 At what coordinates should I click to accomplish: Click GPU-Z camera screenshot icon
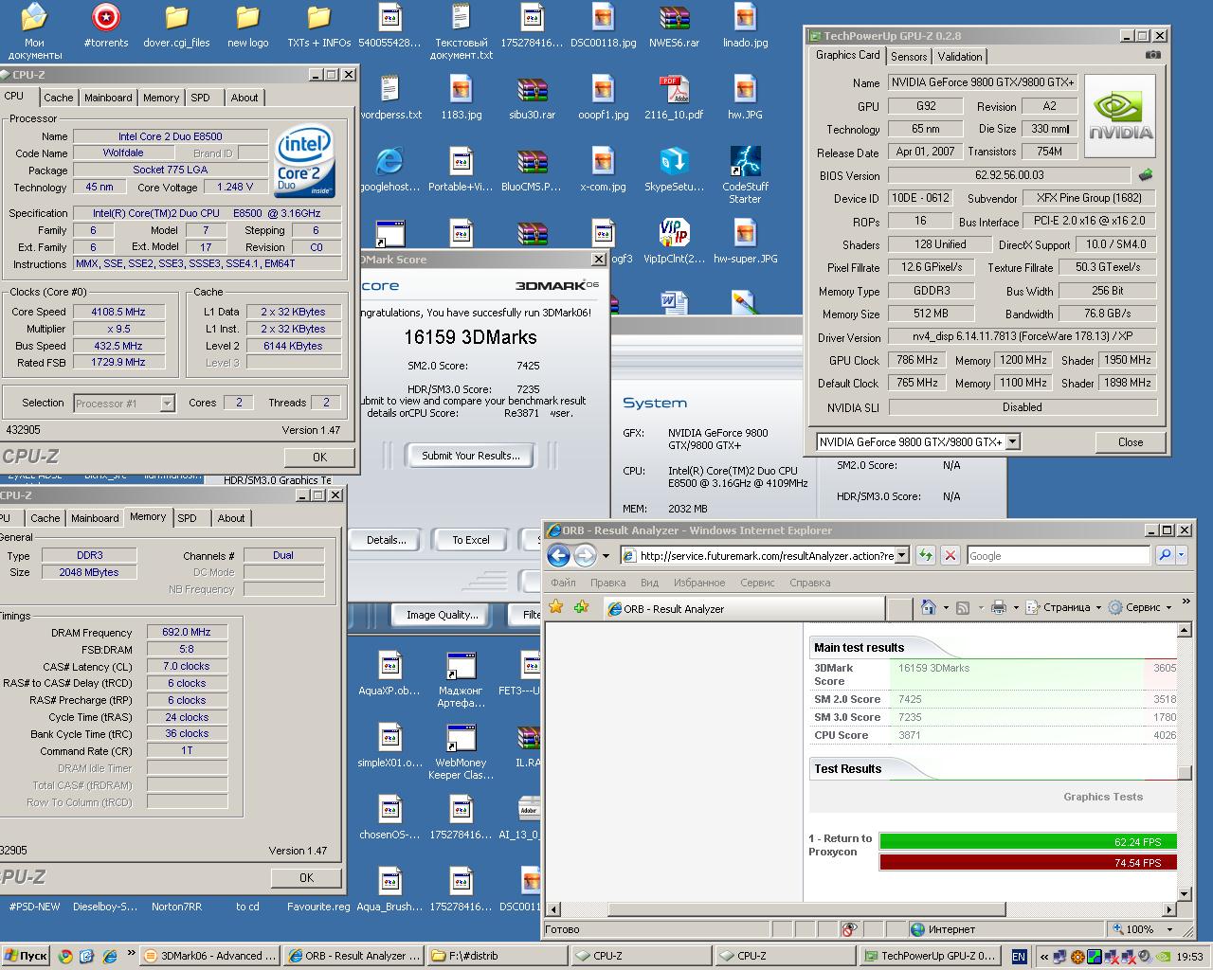click(x=1152, y=55)
